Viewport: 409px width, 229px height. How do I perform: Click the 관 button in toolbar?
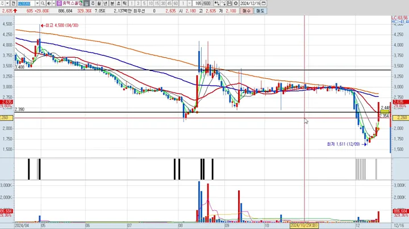click(13, 3)
